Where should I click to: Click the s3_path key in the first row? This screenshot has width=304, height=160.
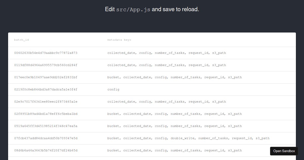[219, 53]
